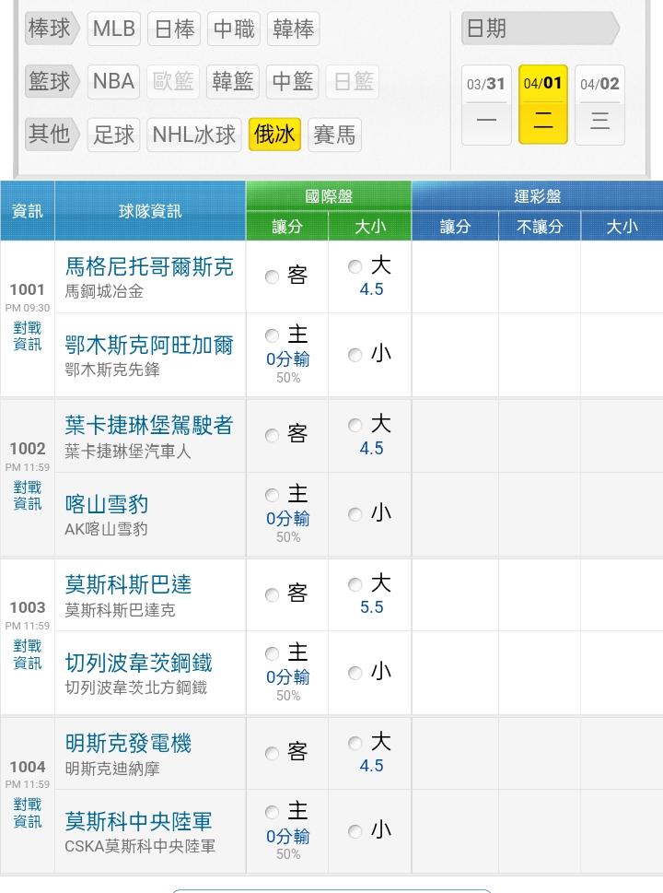The width and height of the screenshot is (663, 893).
Task: Open team 馬格尼托哥爾斯克
Action: click(x=149, y=266)
